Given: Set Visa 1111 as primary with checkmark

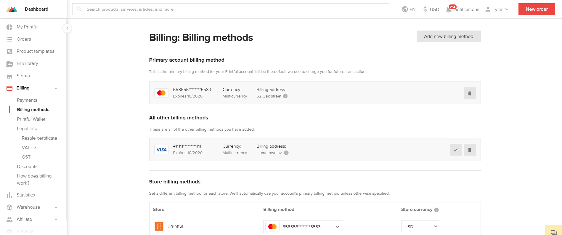Looking at the screenshot, I should coord(455,150).
